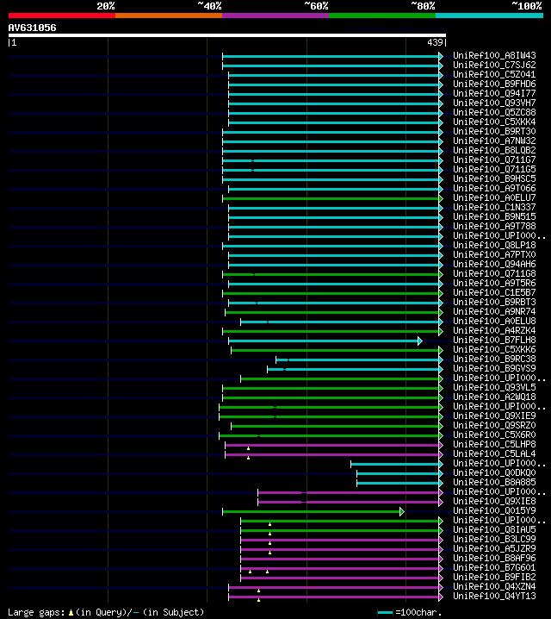The height and width of the screenshot is (619, 551).
Task: Click the short cyan bar for UniRef100_Q0DKQ0
Action: pyautogui.click(x=398, y=473)
